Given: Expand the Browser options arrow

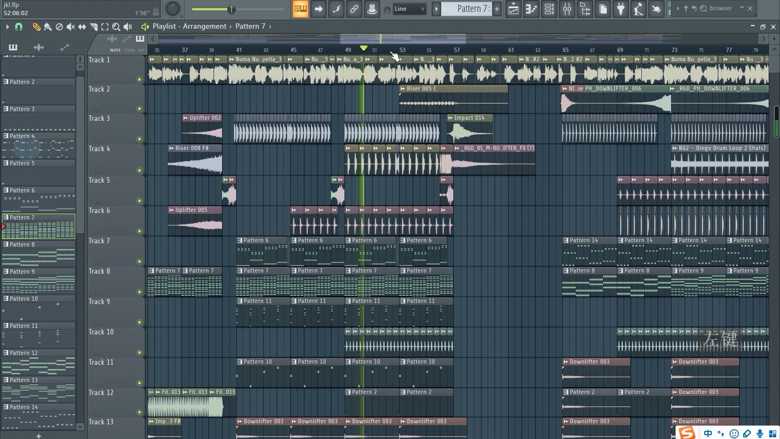Looking at the screenshot, I should coord(678,8).
